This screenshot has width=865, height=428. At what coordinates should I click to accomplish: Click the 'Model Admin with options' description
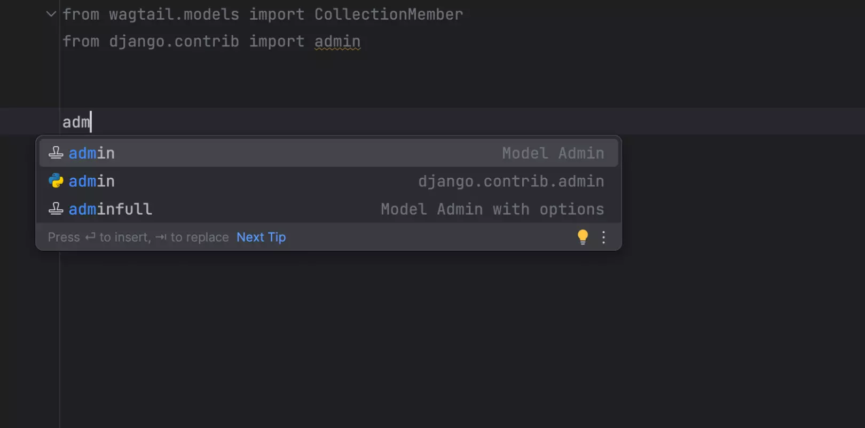click(492, 209)
